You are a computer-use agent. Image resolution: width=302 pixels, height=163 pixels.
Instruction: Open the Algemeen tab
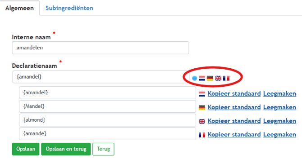click(20, 8)
